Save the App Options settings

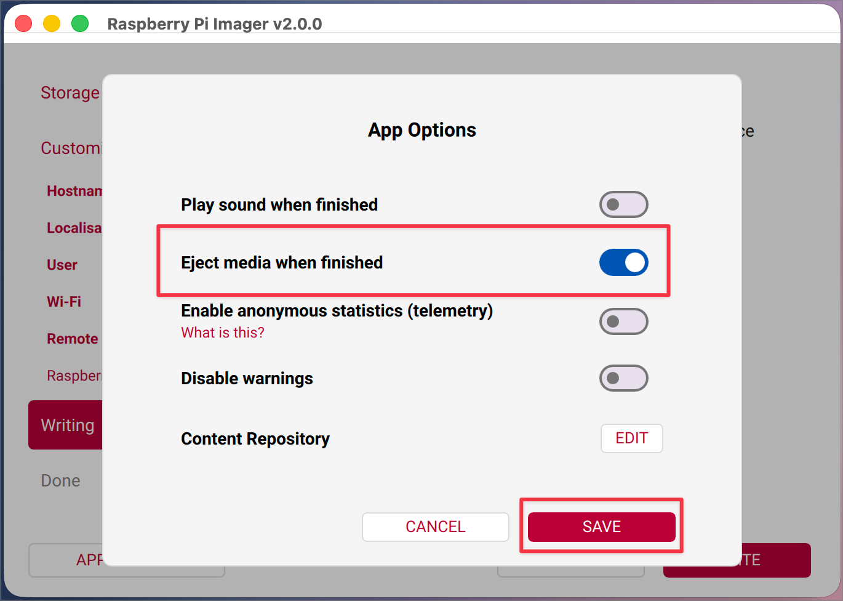(601, 526)
